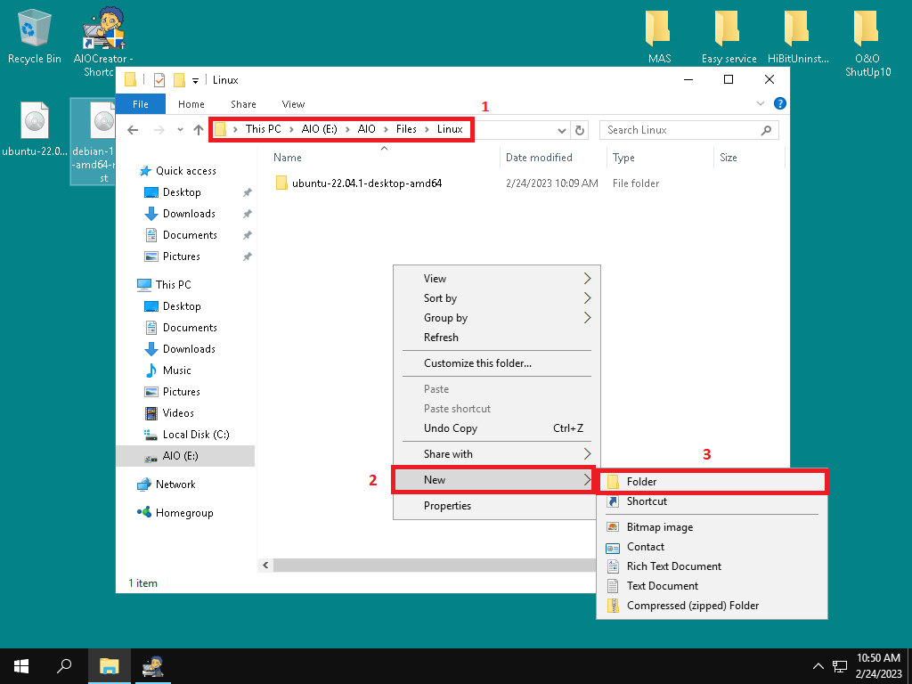Switch to the View ribbon tab
The image size is (912, 684).
pyautogui.click(x=293, y=104)
